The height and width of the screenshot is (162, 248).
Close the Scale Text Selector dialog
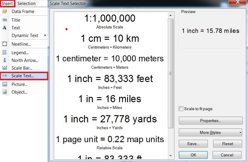238,2
